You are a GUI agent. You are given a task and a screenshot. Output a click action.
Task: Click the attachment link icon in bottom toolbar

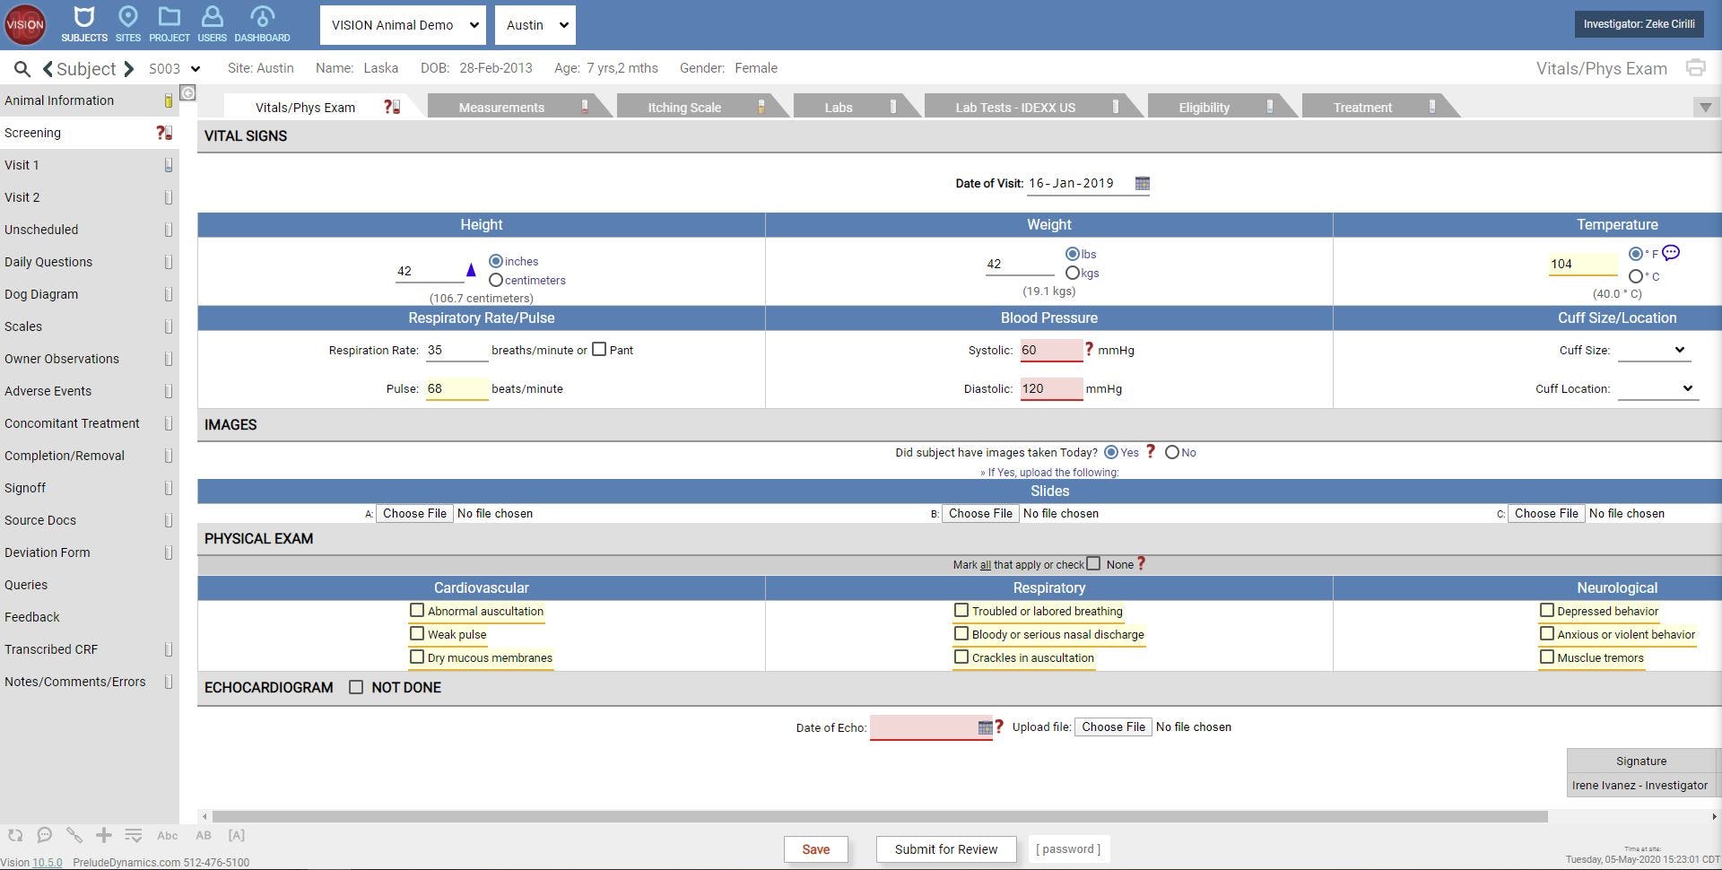(x=74, y=835)
